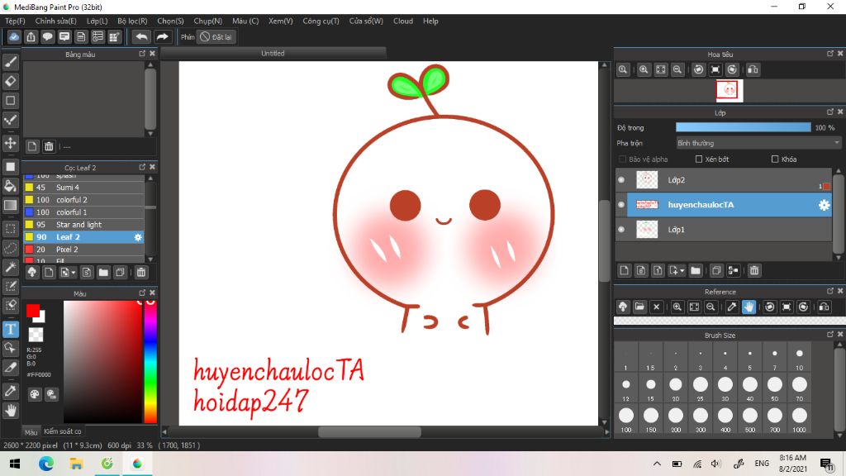
Task: Delete selected brush with trash icon
Action: pyautogui.click(x=140, y=273)
